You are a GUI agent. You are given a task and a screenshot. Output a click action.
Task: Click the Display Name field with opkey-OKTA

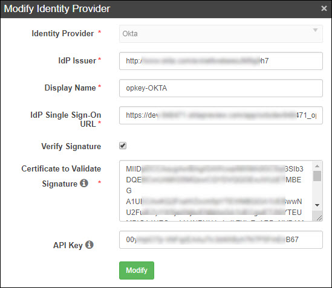tap(221, 88)
